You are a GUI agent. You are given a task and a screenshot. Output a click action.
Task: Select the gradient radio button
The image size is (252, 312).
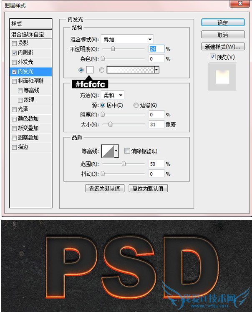(102, 70)
